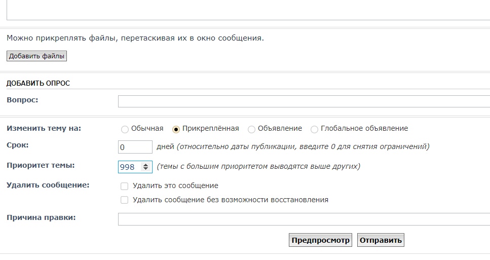Select the «Прикреплённая» radio option
The height and width of the screenshot is (260, 490).
(x=176, y=129)
